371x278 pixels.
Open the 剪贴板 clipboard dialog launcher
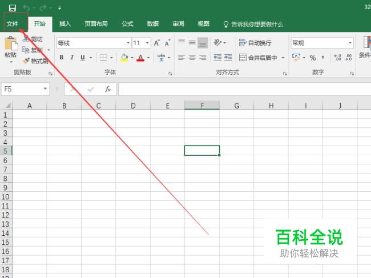[x=50, y=74]
